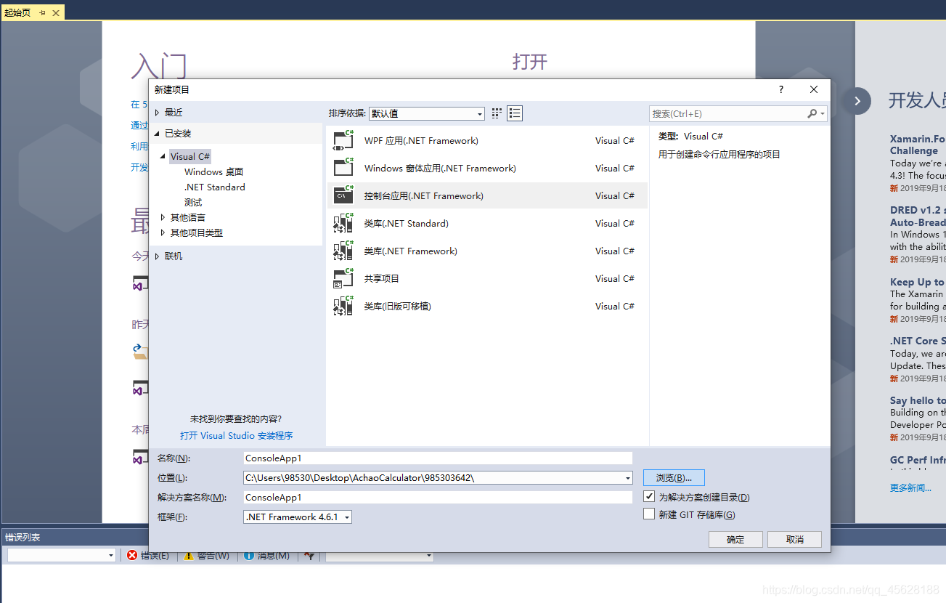Screen dimensions: 946x603
Task: Click the search magnifier icon in 搜索 box
Action: 812,113
